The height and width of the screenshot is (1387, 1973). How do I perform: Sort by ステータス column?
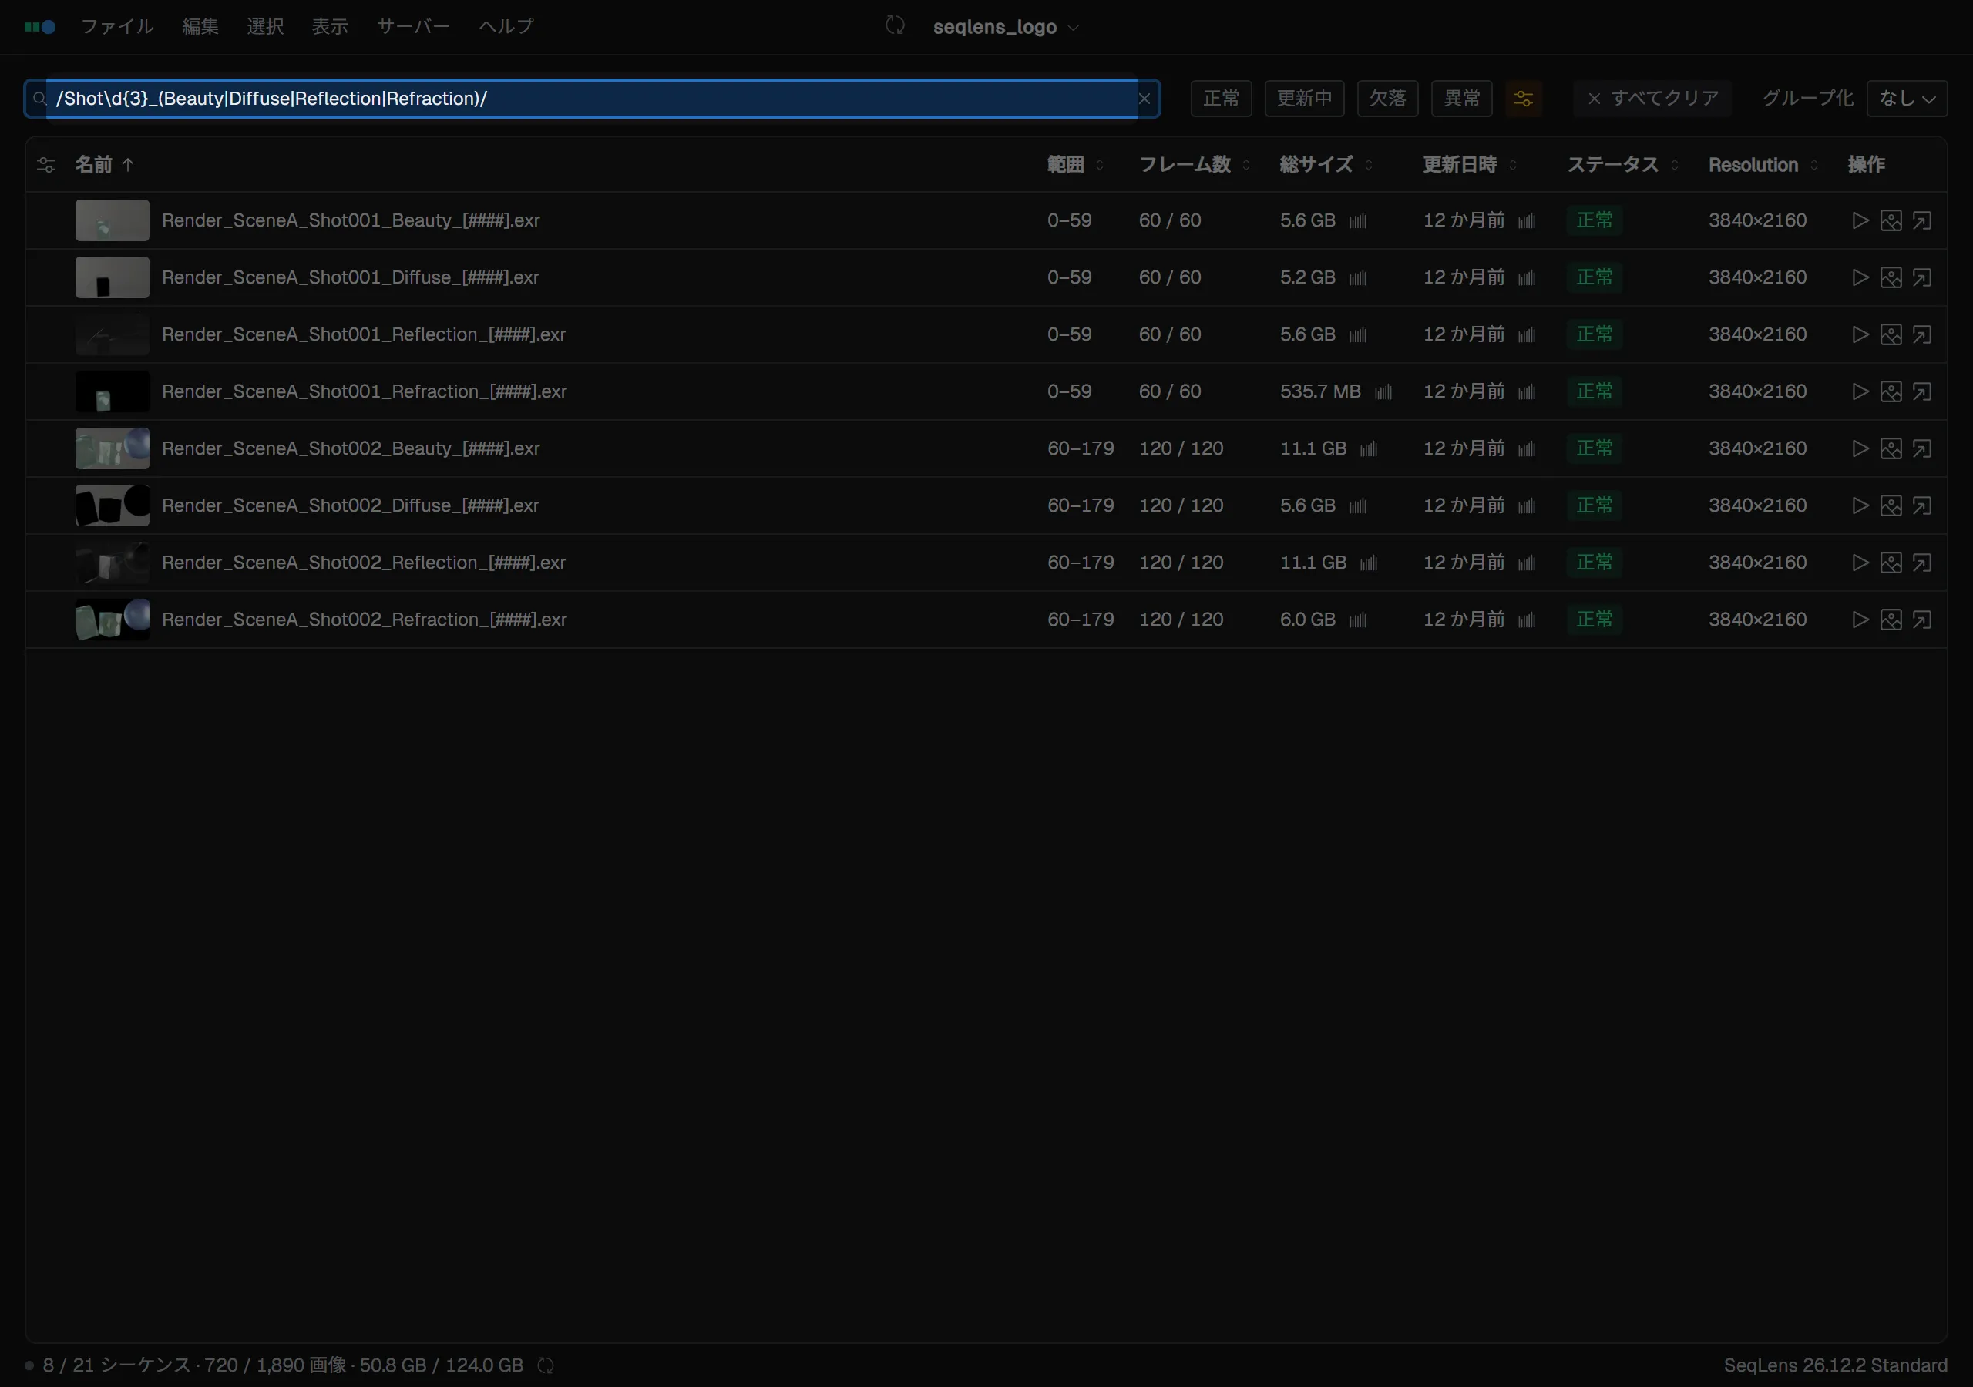coord(1622,165)
